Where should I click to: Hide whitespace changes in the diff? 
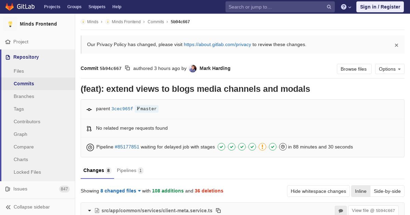tap(318, 191)
